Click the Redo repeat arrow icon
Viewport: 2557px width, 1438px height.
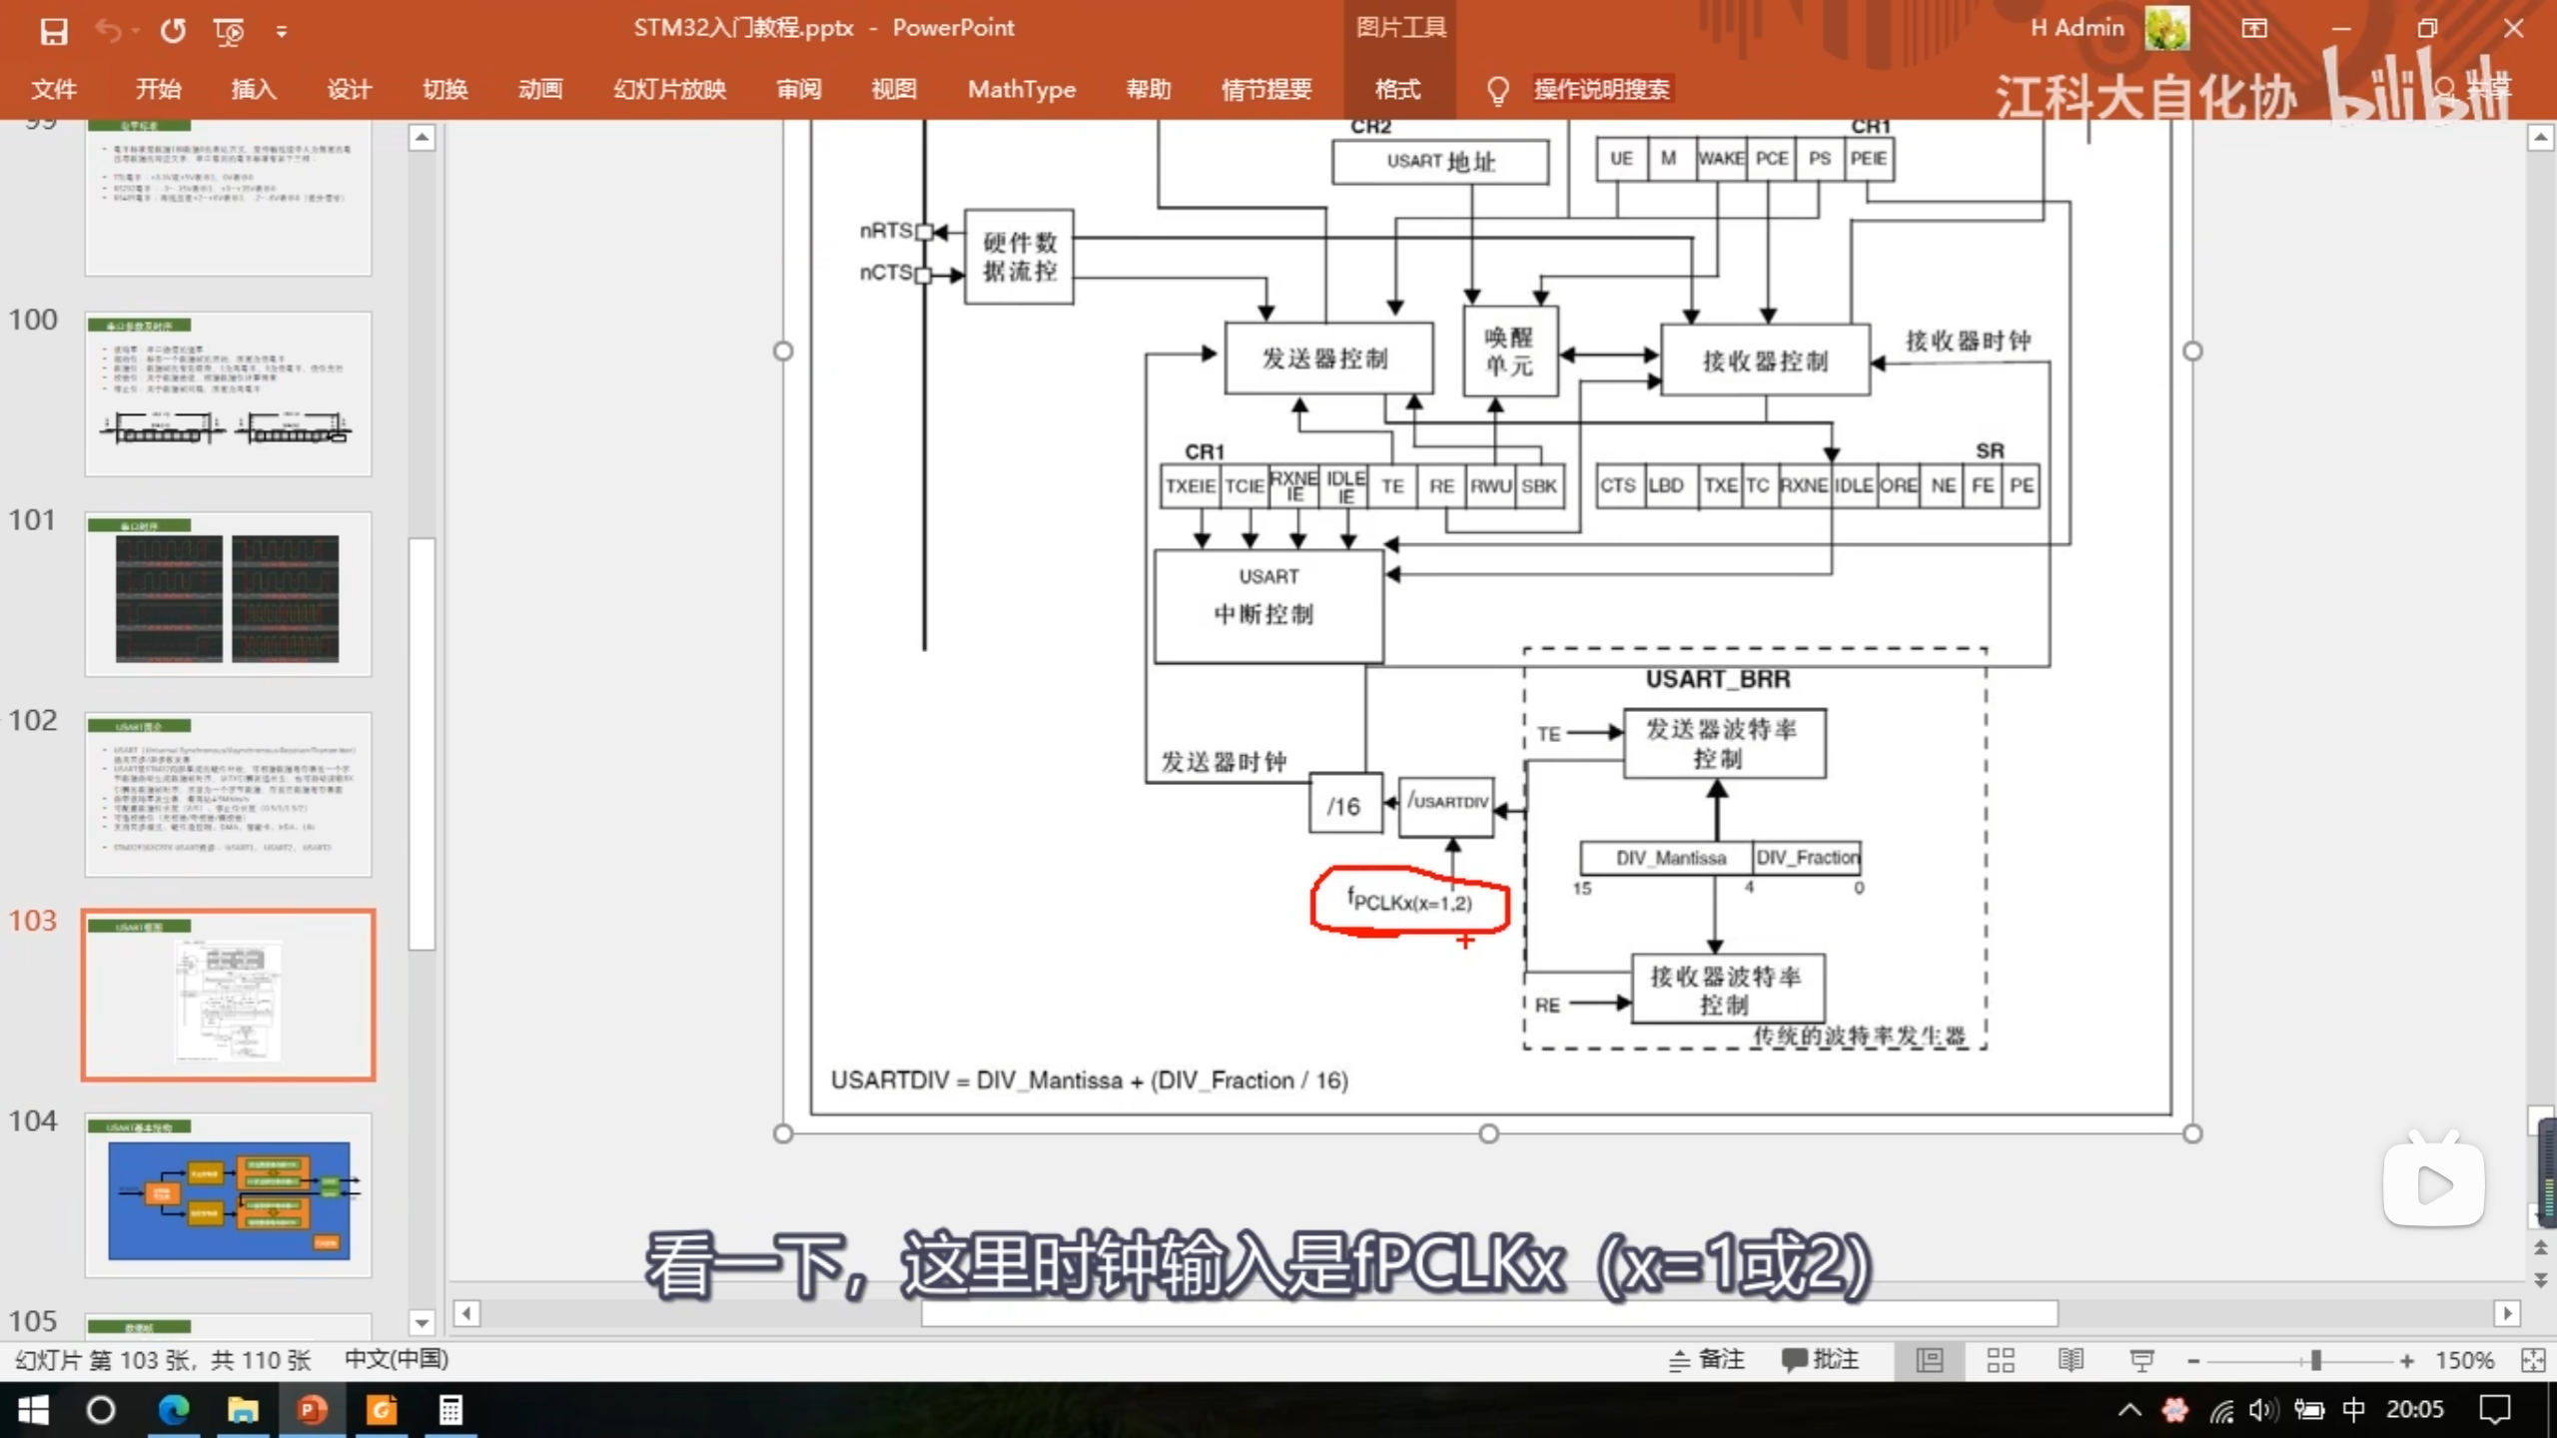[x=173, y=31]
